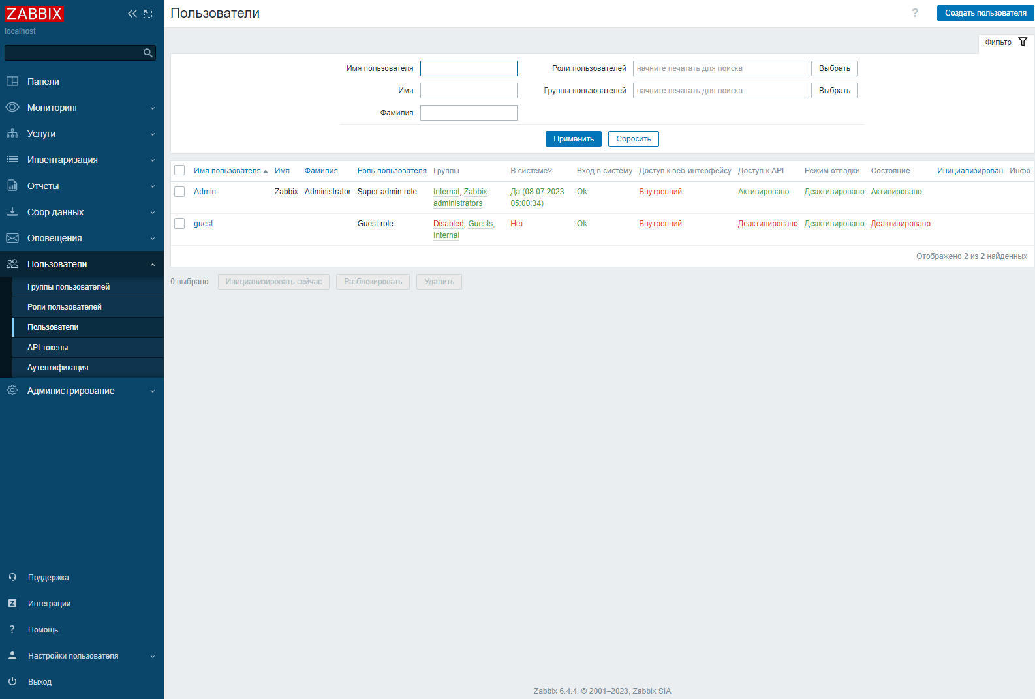Screen dimensions: 1035x699
Task: Click the Filter funnel icon
Action: pos(1022,42)
